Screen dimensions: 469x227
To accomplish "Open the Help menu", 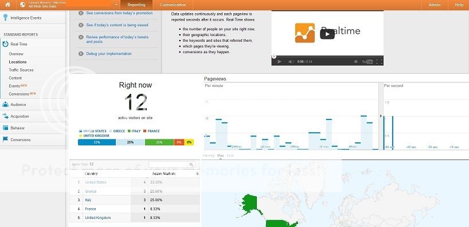I will click(459, 5).
